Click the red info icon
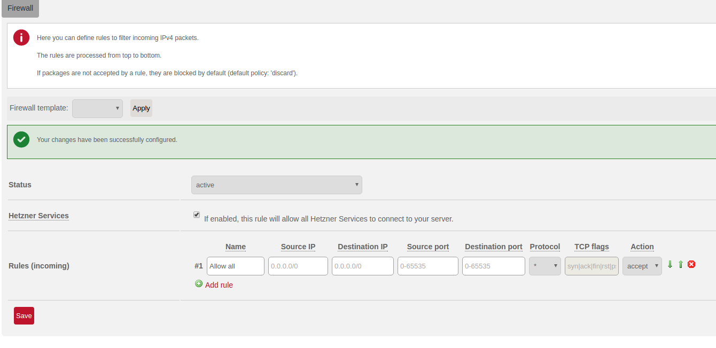Viewport: 716px width, 348px height. pyautogui.click(x=21, y=38)
